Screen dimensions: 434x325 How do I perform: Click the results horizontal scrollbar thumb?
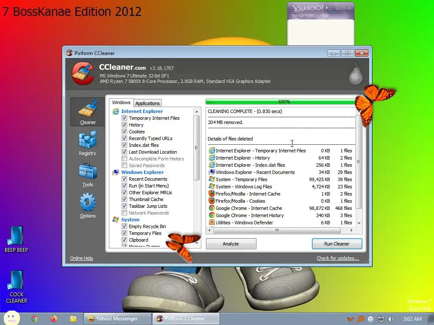277,230
